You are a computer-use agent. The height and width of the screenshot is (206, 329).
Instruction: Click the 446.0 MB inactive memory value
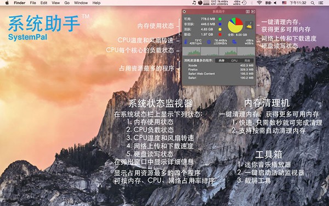point(208,24)
